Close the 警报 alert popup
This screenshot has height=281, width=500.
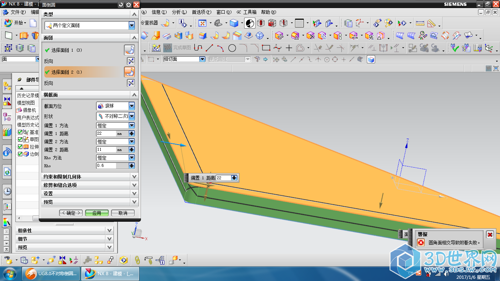pyautogui.click(x=490, y=235)
